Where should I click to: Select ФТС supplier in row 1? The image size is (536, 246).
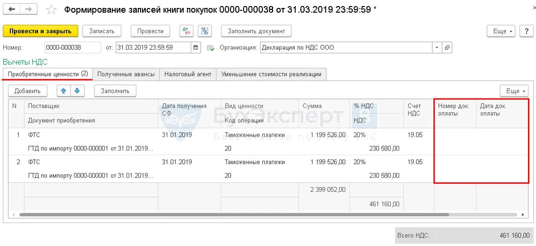coord(34,135)
